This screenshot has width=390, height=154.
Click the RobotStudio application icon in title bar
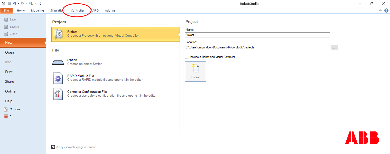click(x=3, y=4)
